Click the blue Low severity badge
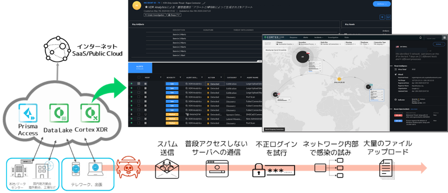Viewport: 448px width, 193px height. [x=172, y=84]
